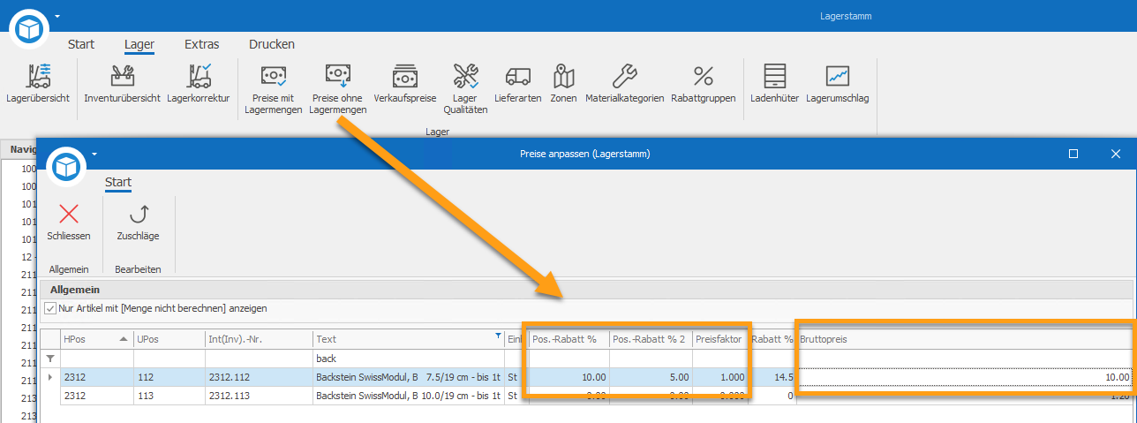Sort by Pos.-Rabatt % 2 column header

point(651,339)
